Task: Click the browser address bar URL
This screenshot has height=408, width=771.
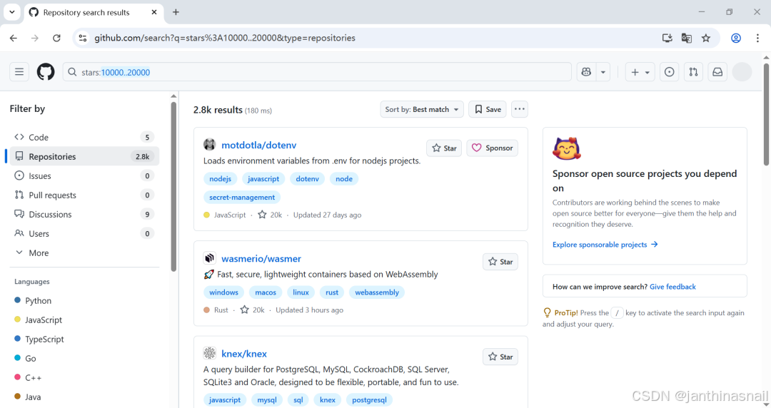Action: (x=225, y=38)
